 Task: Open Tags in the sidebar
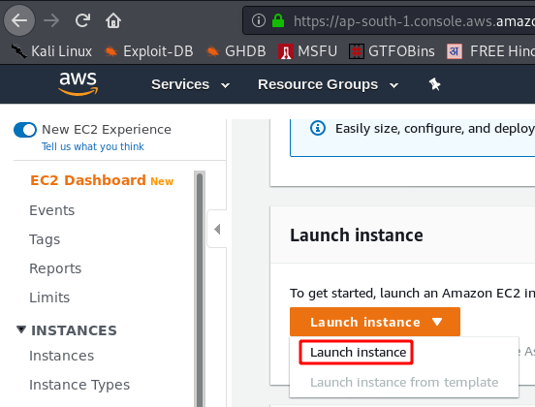click(45, 239)
